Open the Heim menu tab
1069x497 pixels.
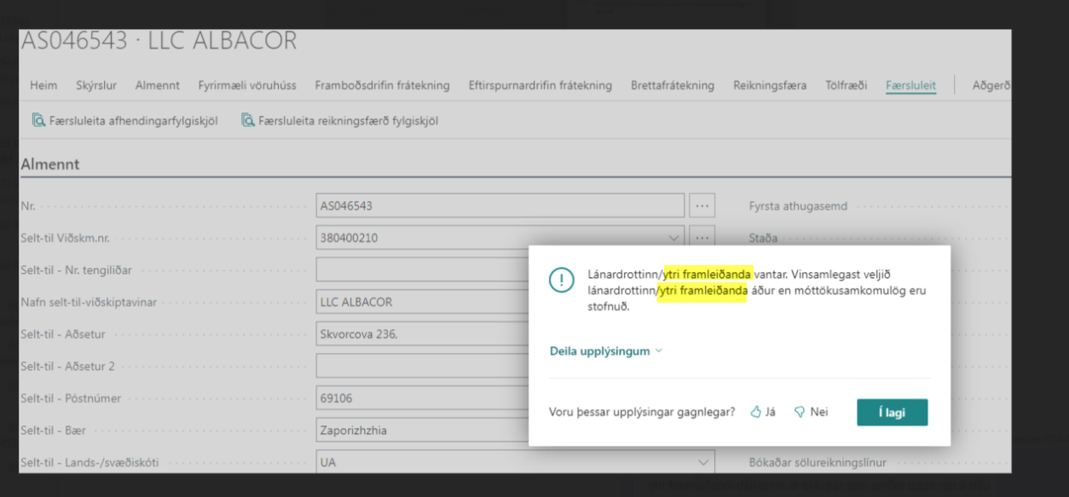(x=43, y=85)
